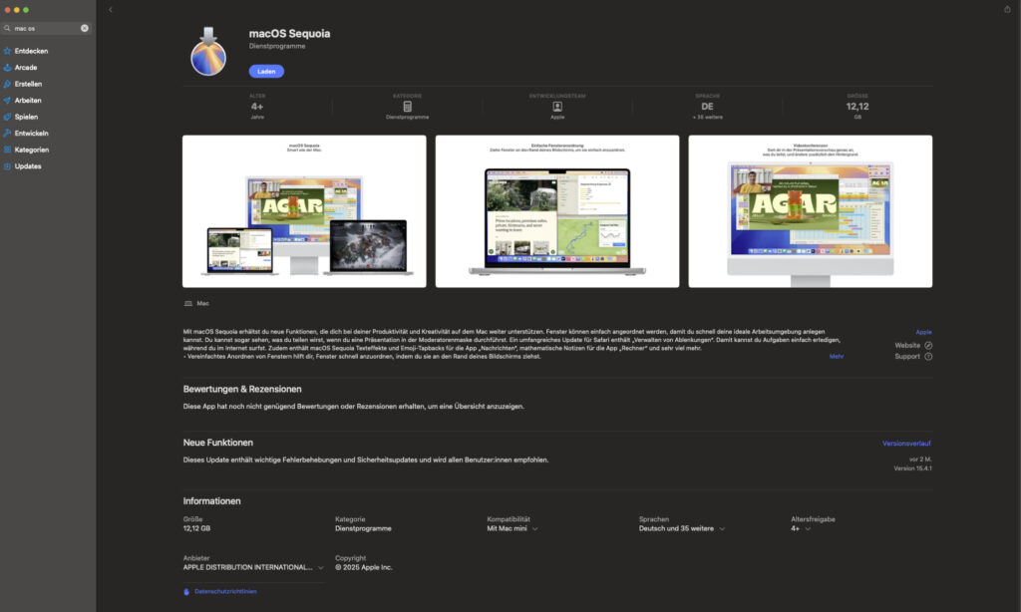Expand the Kompatibilität Mit Mac mini dropdown

click(x=534, y=529)
